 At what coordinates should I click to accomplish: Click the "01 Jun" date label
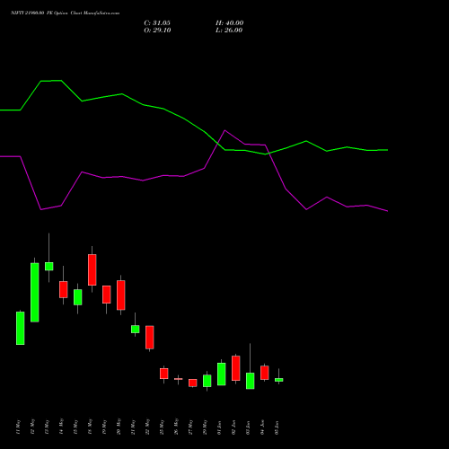point(220,427)
